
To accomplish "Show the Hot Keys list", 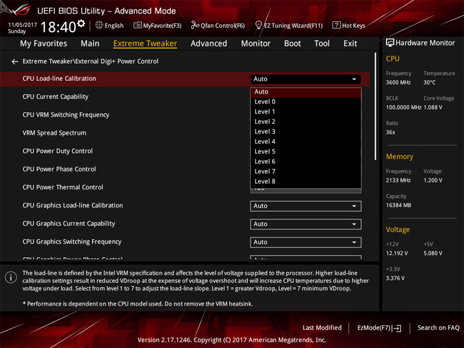I will [x=349, y=25].
